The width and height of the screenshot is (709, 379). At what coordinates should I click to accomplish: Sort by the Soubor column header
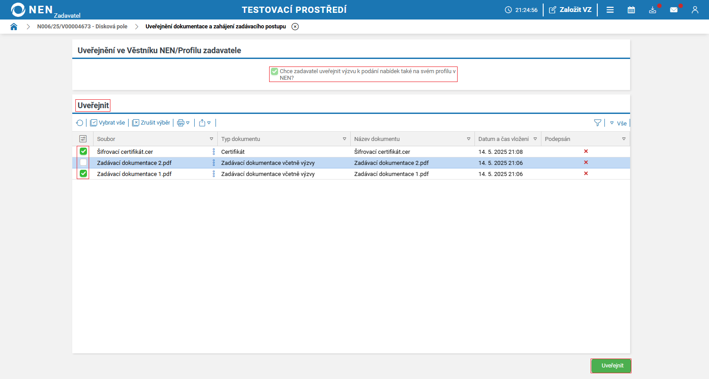click(106, 139)
